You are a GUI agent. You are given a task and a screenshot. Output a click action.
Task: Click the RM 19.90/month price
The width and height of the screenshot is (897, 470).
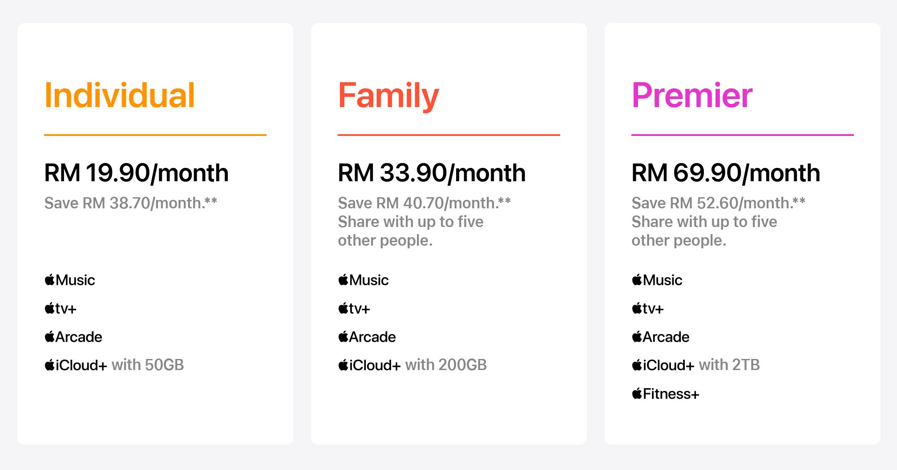click(x=136, y=173)
